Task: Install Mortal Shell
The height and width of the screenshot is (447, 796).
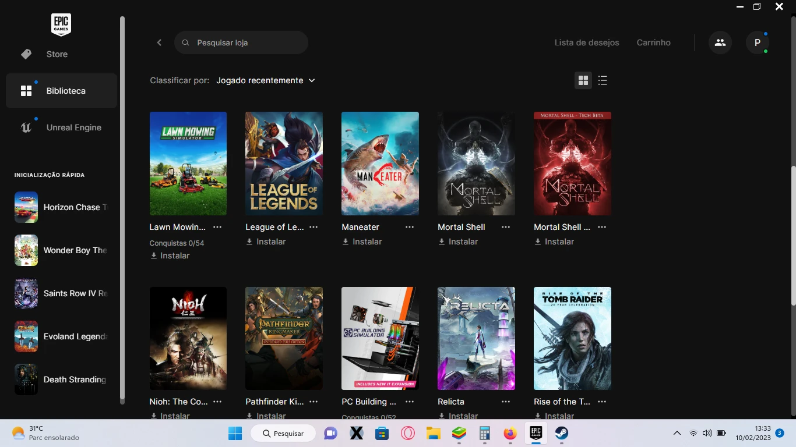Action: coord(459,242)
